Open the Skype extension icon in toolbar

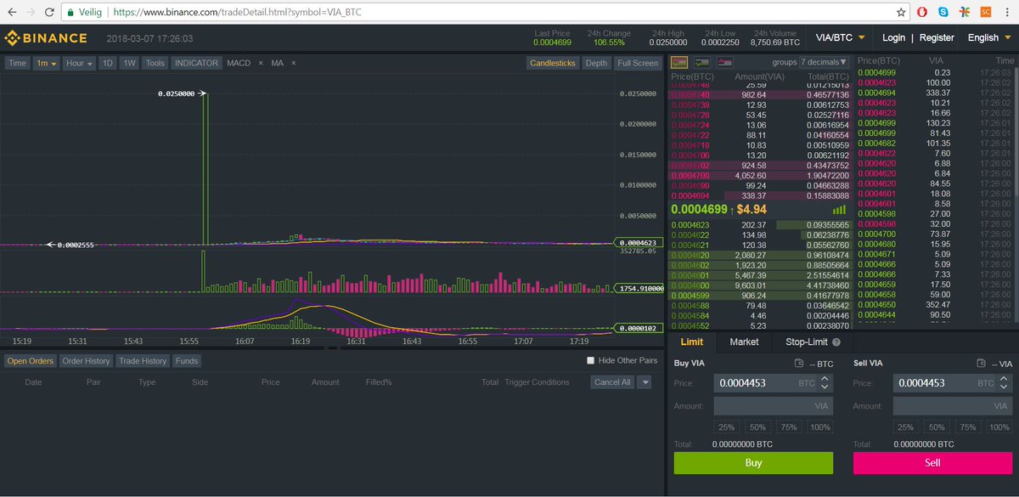(x=943, y=13)
